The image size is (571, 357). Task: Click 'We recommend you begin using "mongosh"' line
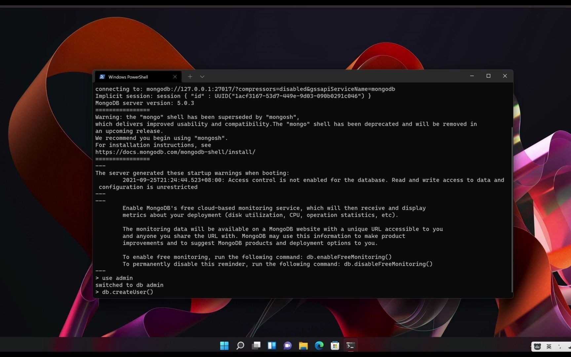[x=162, y=138]
